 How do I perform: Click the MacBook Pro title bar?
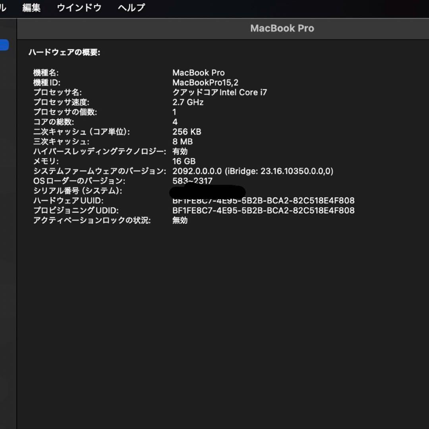[x=282, y=28]
